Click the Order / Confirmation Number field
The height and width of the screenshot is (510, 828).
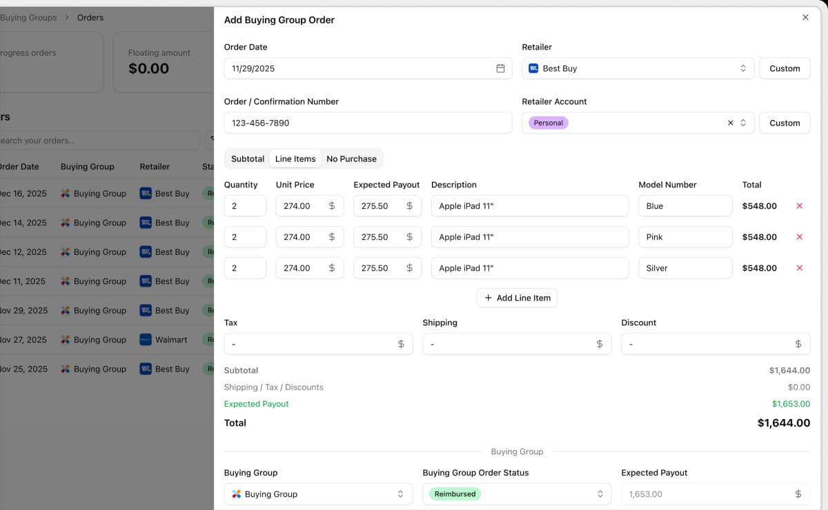pos(368,123)
